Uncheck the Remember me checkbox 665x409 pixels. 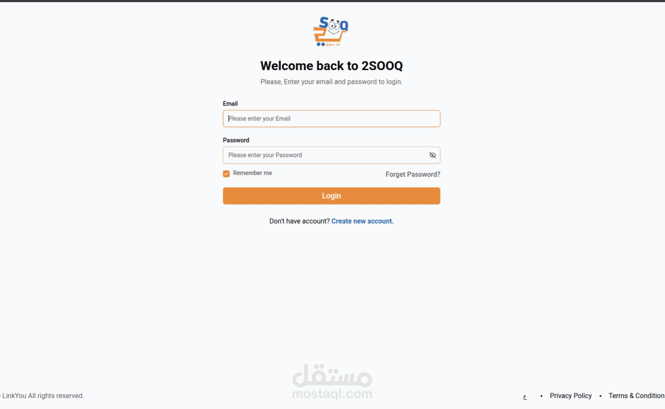pos(226,174)
